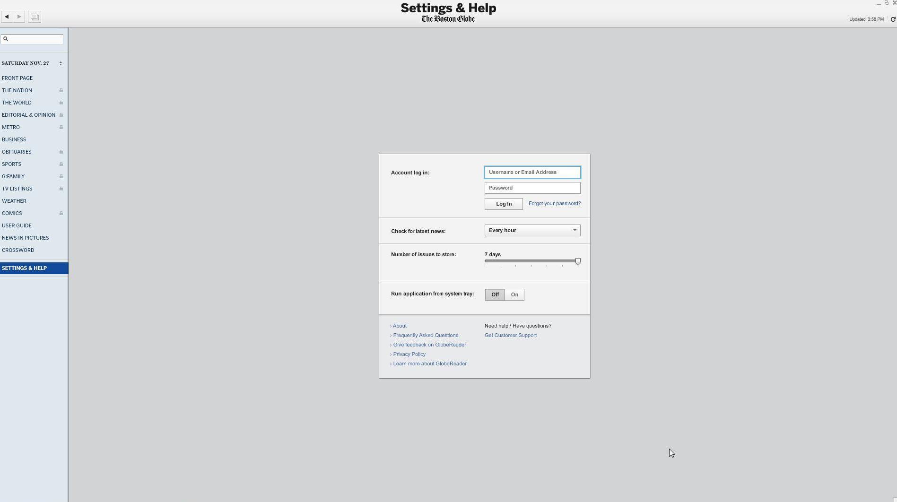Open Frequently Asked Questions link
Image resolution: width=897 pixels, height=502 pixels.
coord(426,335)
